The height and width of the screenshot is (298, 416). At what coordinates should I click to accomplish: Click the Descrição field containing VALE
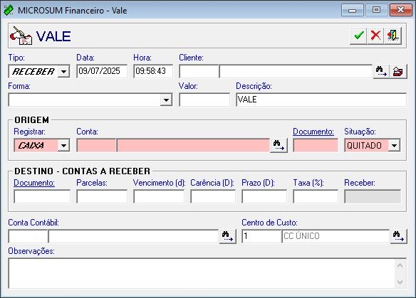click(321, 100)
